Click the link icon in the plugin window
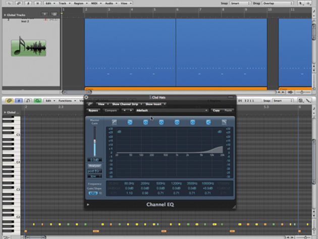 point(90,104)
